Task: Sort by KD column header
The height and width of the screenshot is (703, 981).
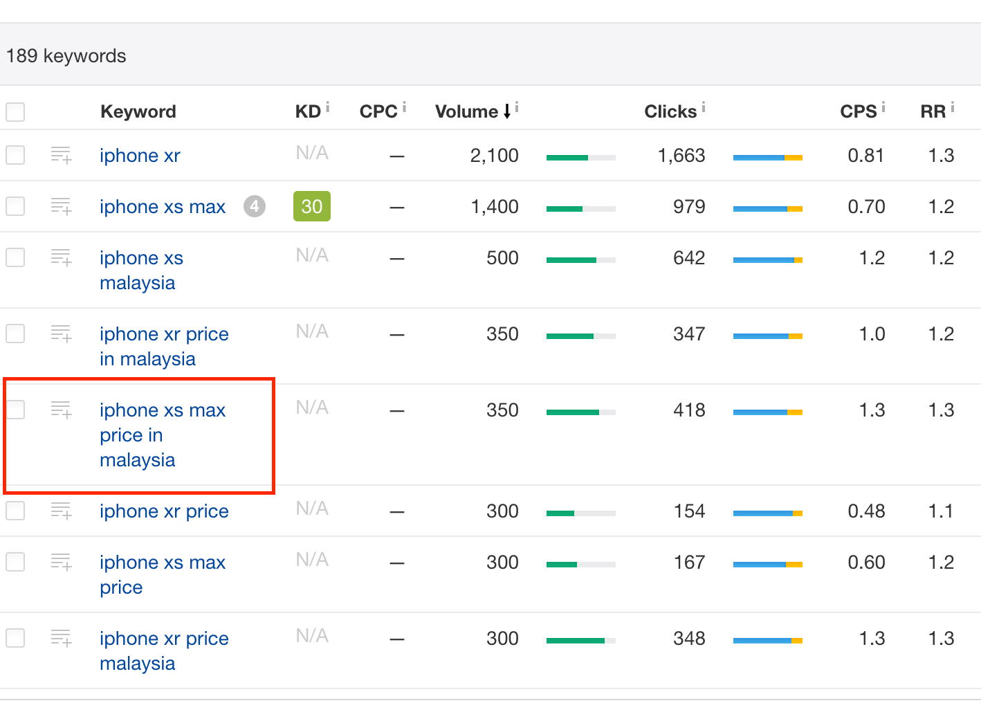Action: point(308,111)
